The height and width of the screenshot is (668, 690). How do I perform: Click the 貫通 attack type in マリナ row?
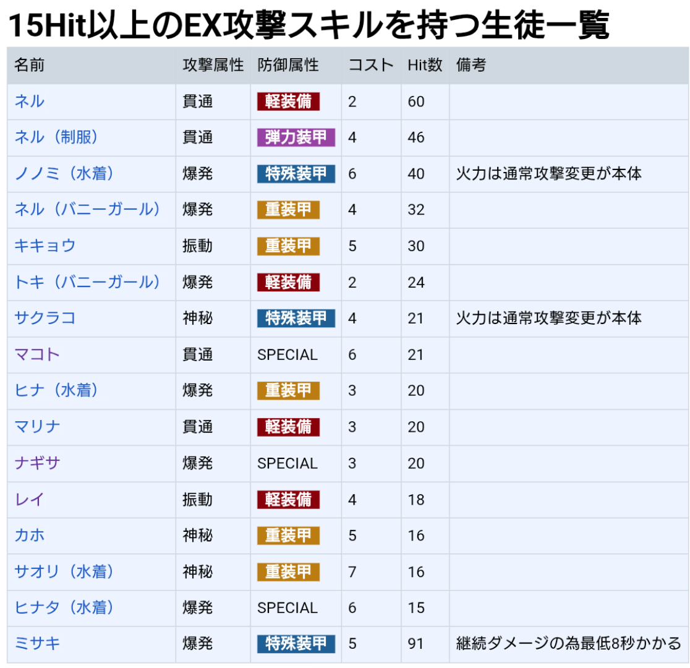point(198,427)
